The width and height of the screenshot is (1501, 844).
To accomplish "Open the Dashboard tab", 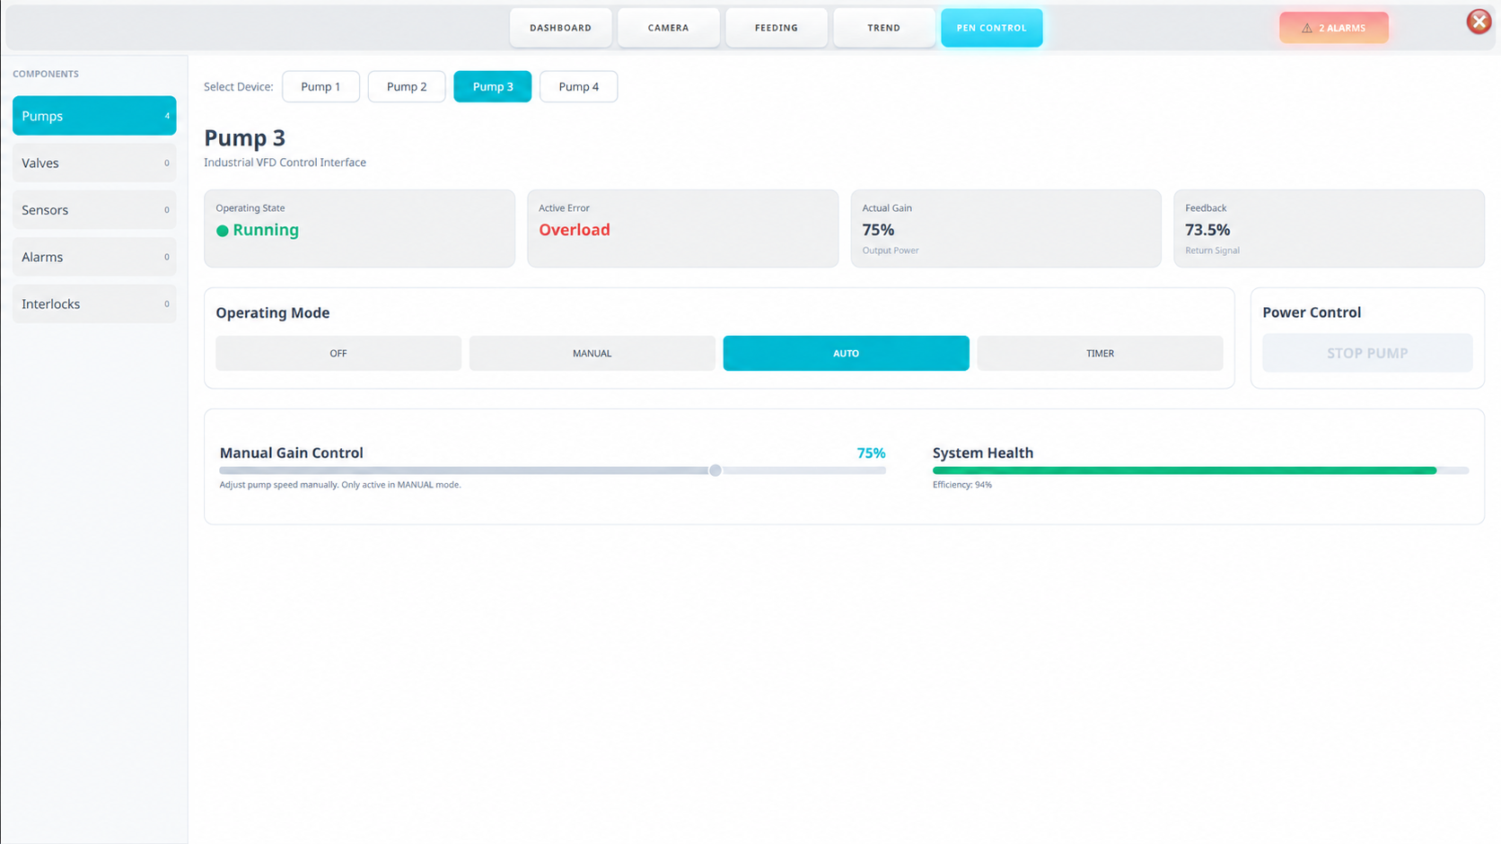I will click(561, 28).
